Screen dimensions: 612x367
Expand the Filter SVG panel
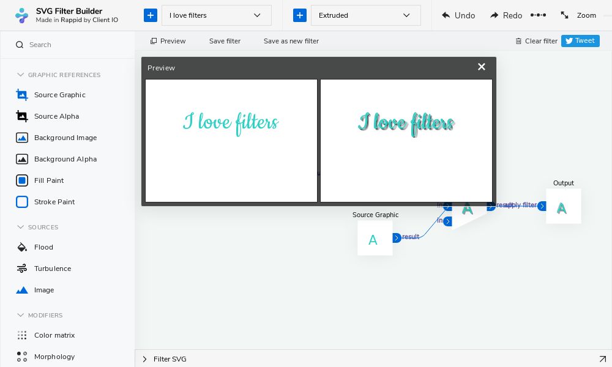point(145,359)
